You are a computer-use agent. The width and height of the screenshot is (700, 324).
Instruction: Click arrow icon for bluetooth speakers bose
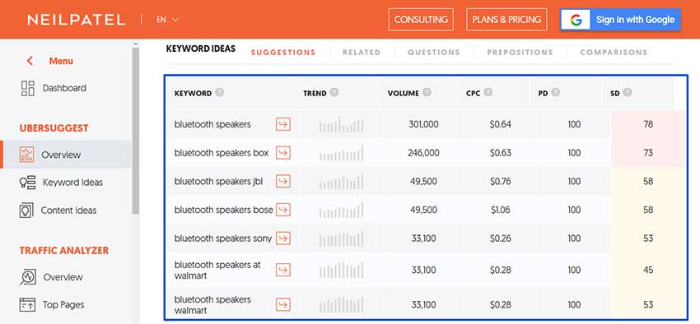[x=283, y=210]
